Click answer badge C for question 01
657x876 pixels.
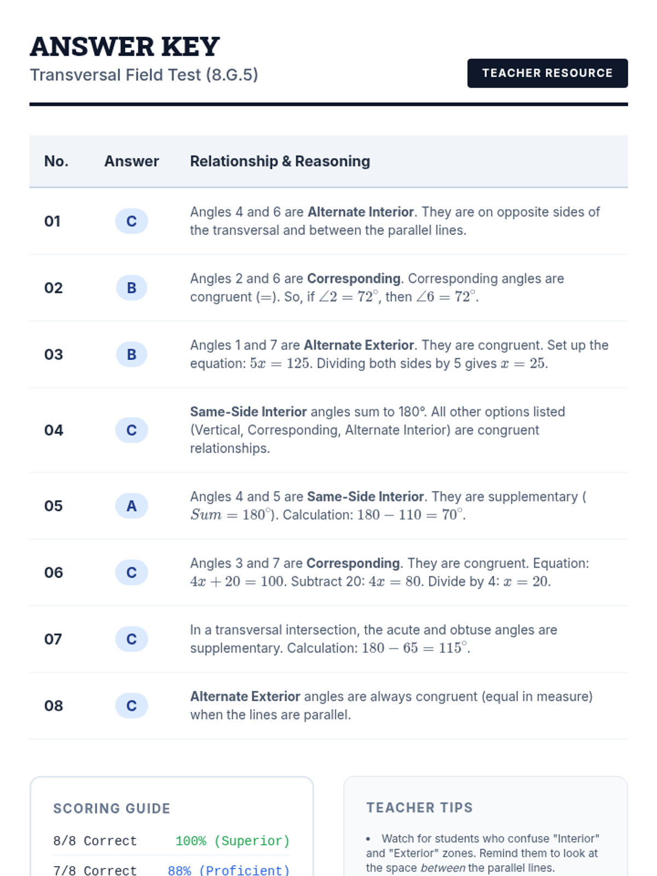131,221
